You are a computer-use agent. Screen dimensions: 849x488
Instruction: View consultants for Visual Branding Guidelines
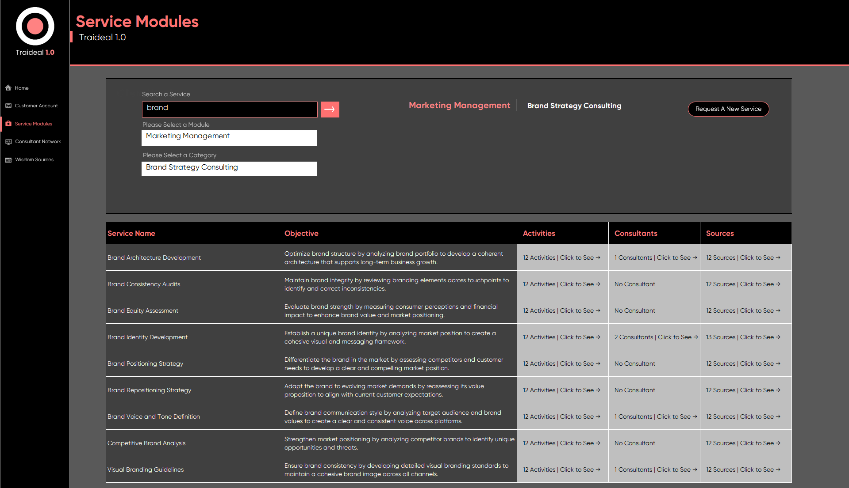click(x=655, y=470)
